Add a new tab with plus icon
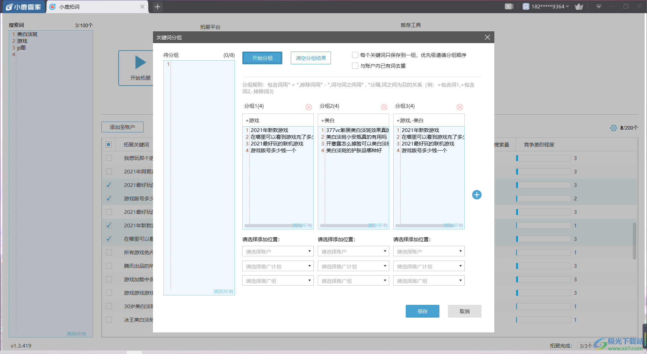Screen dimensions: 647x354 pyautogui.click(x=157, y=7)
